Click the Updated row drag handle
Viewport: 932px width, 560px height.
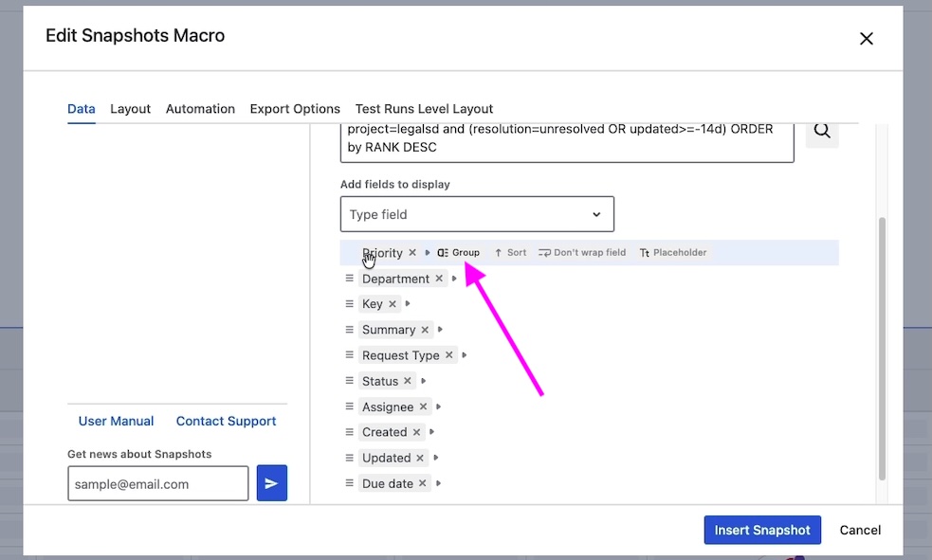[350, 458]
